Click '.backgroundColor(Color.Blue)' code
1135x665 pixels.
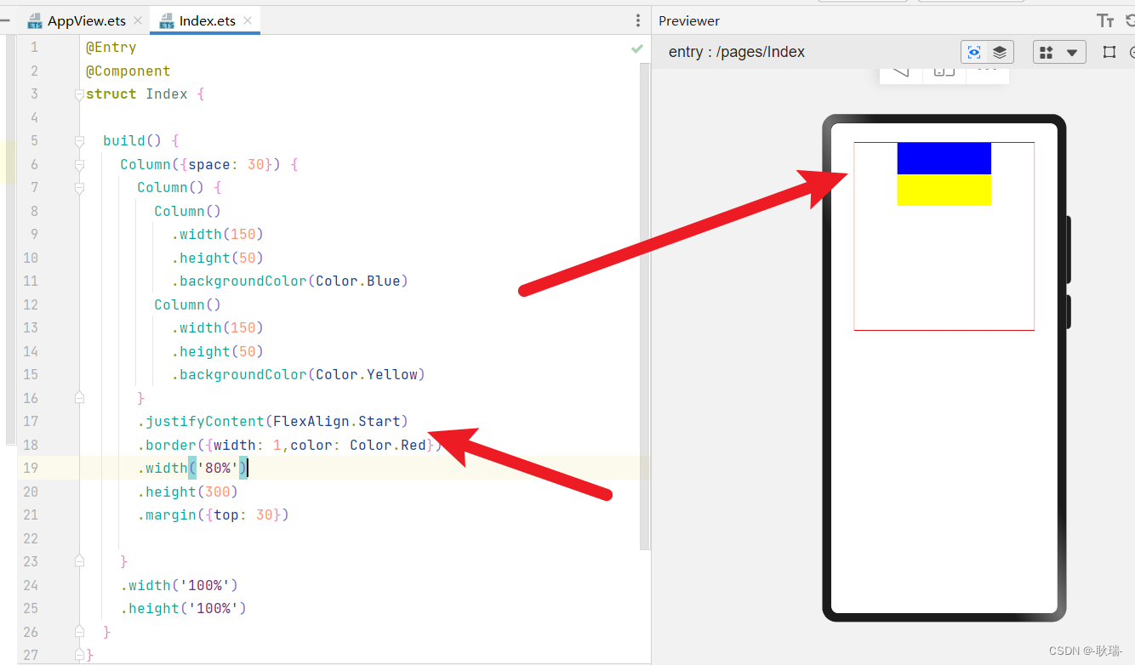tap(290, 281)
